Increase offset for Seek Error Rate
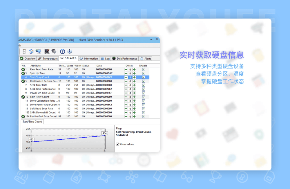The image size is (290, 189). coord(134,85)
